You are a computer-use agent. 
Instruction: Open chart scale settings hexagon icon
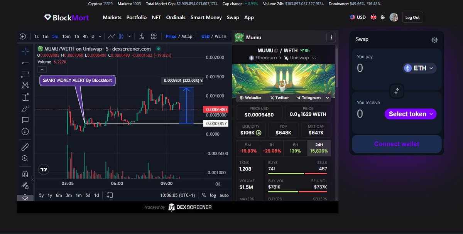[218, 184]
